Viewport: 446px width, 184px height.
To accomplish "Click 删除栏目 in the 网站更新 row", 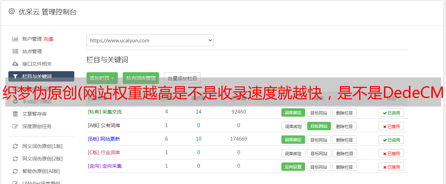I will 345,140.
